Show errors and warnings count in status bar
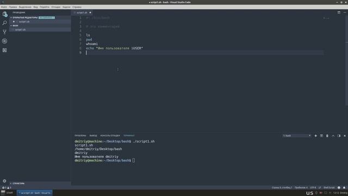 pyautogui.click(x=7, y=187)
